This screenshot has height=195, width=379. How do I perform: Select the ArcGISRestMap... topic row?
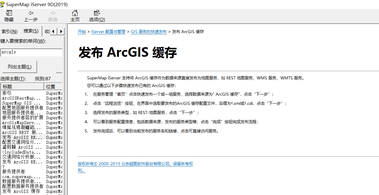[x=32, y=98]
